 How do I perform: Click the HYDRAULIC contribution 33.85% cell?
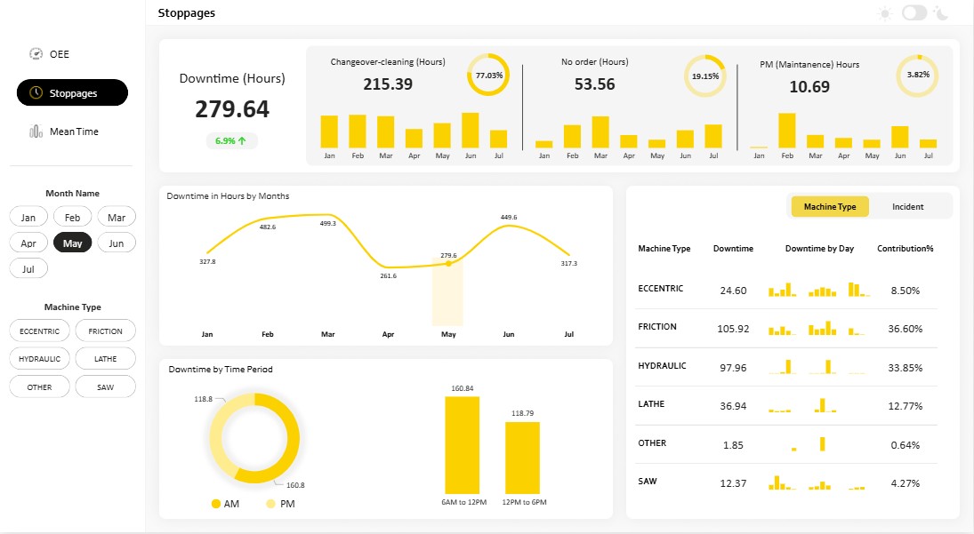point(905,368)
